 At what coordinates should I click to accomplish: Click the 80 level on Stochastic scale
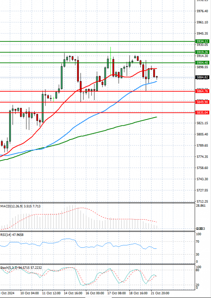click(198, 270)
